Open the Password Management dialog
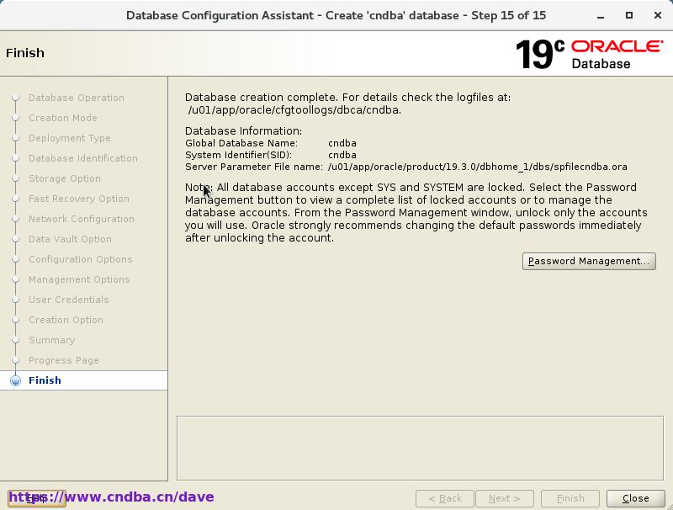Screen dimensions: 673x510 [x=589, y=261]
